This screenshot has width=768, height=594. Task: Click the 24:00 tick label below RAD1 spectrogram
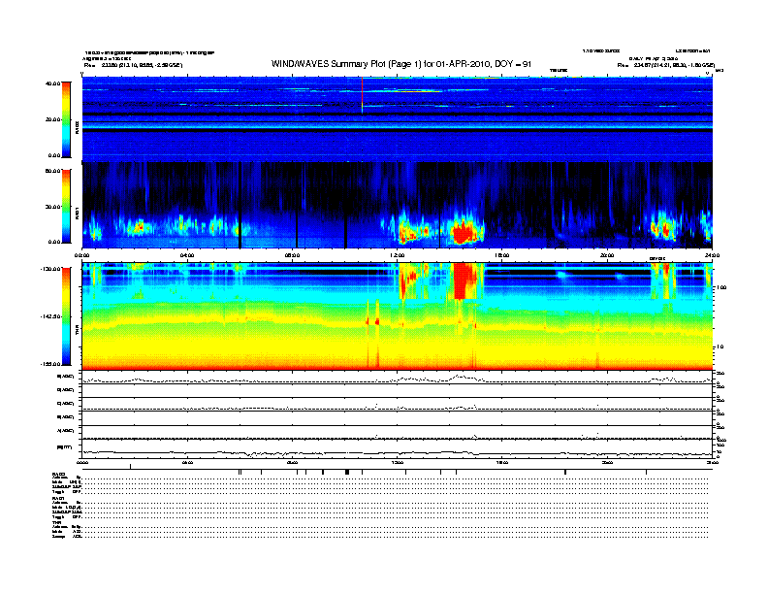pyautogui.click(x=712, y=255)
